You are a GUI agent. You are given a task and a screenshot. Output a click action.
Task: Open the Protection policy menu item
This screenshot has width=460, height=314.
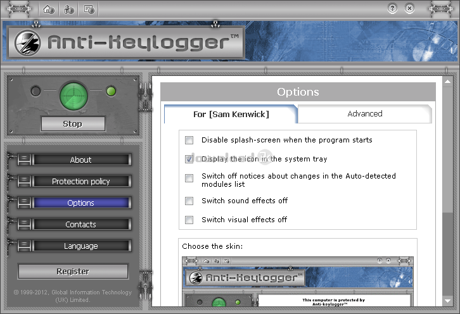click(80, 182)
